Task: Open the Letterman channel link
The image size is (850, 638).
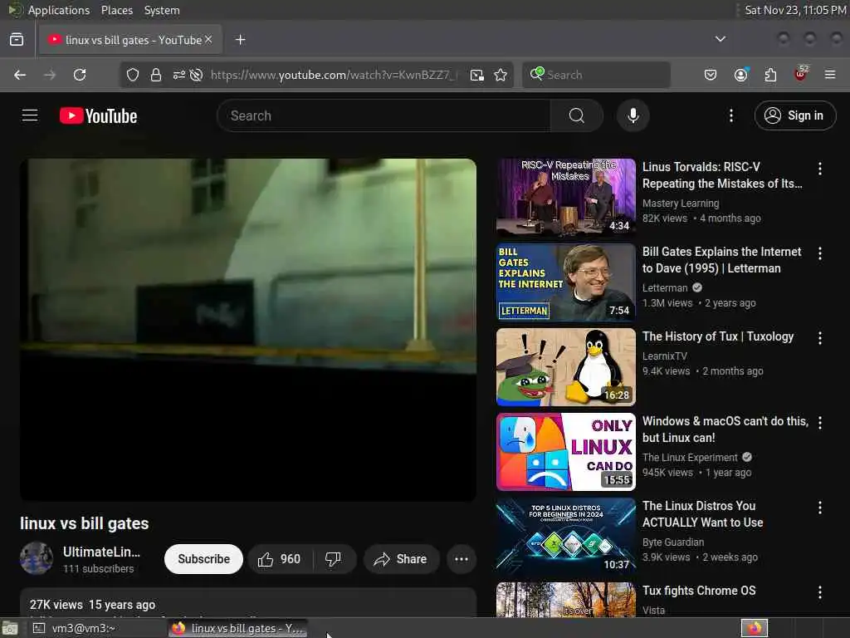Action: click(665, 288)
